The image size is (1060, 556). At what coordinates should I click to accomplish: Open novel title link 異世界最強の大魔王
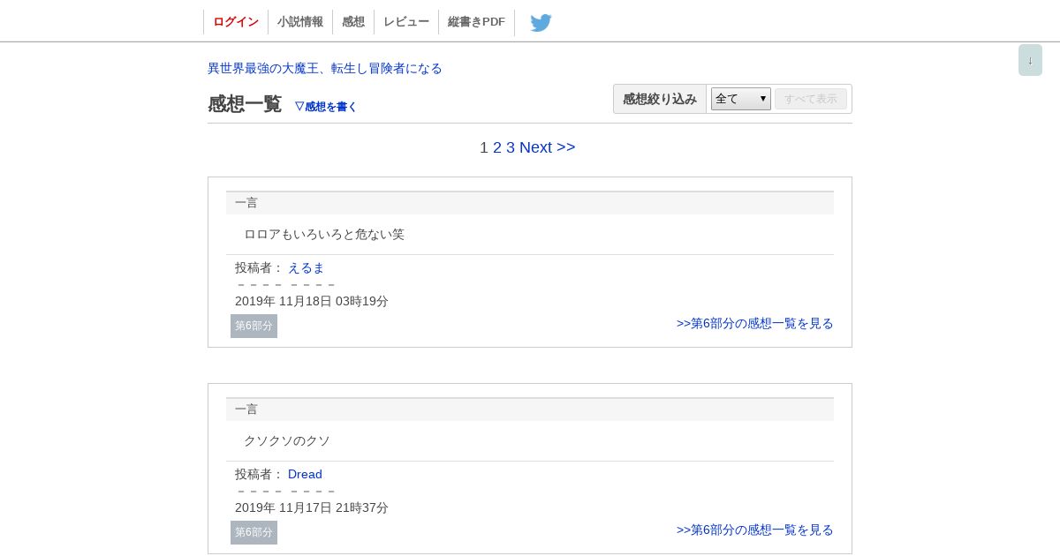[x=325, y=68]
